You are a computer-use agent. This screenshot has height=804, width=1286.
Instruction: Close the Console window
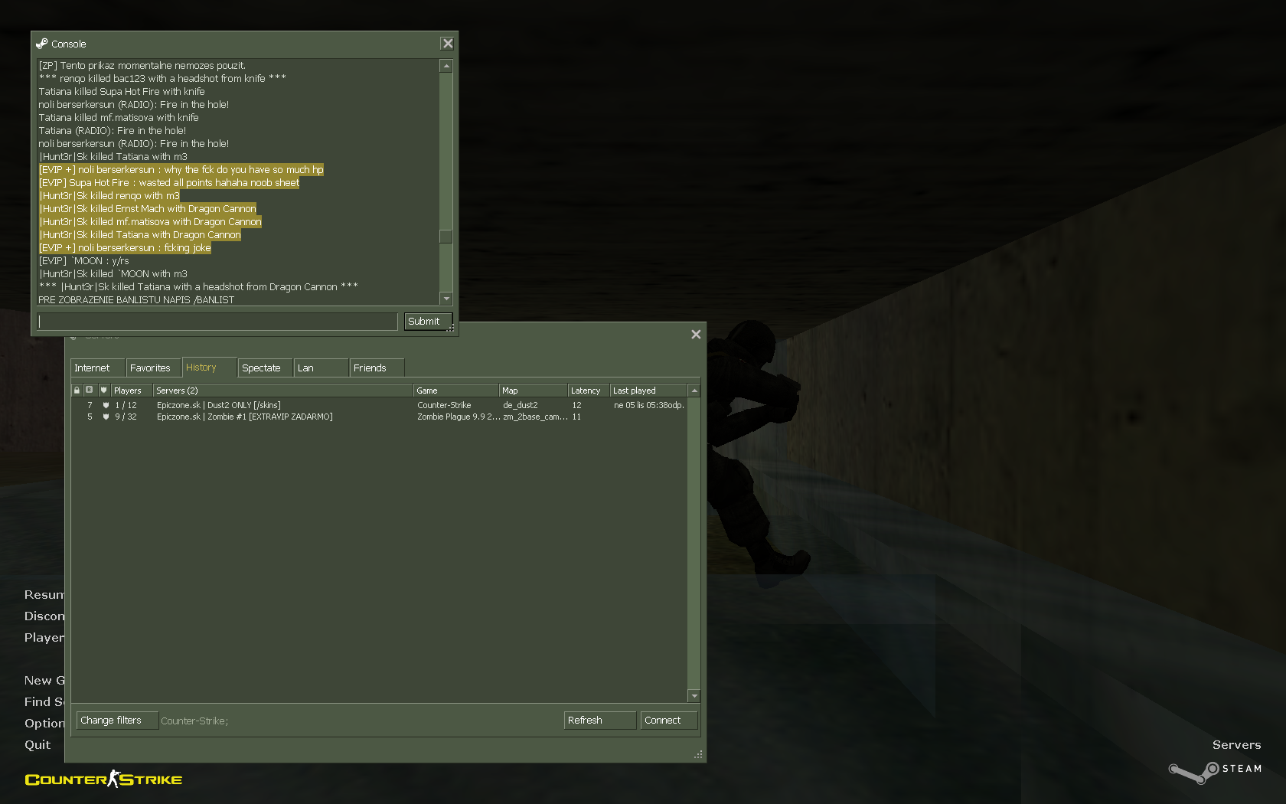pos(448,44)
